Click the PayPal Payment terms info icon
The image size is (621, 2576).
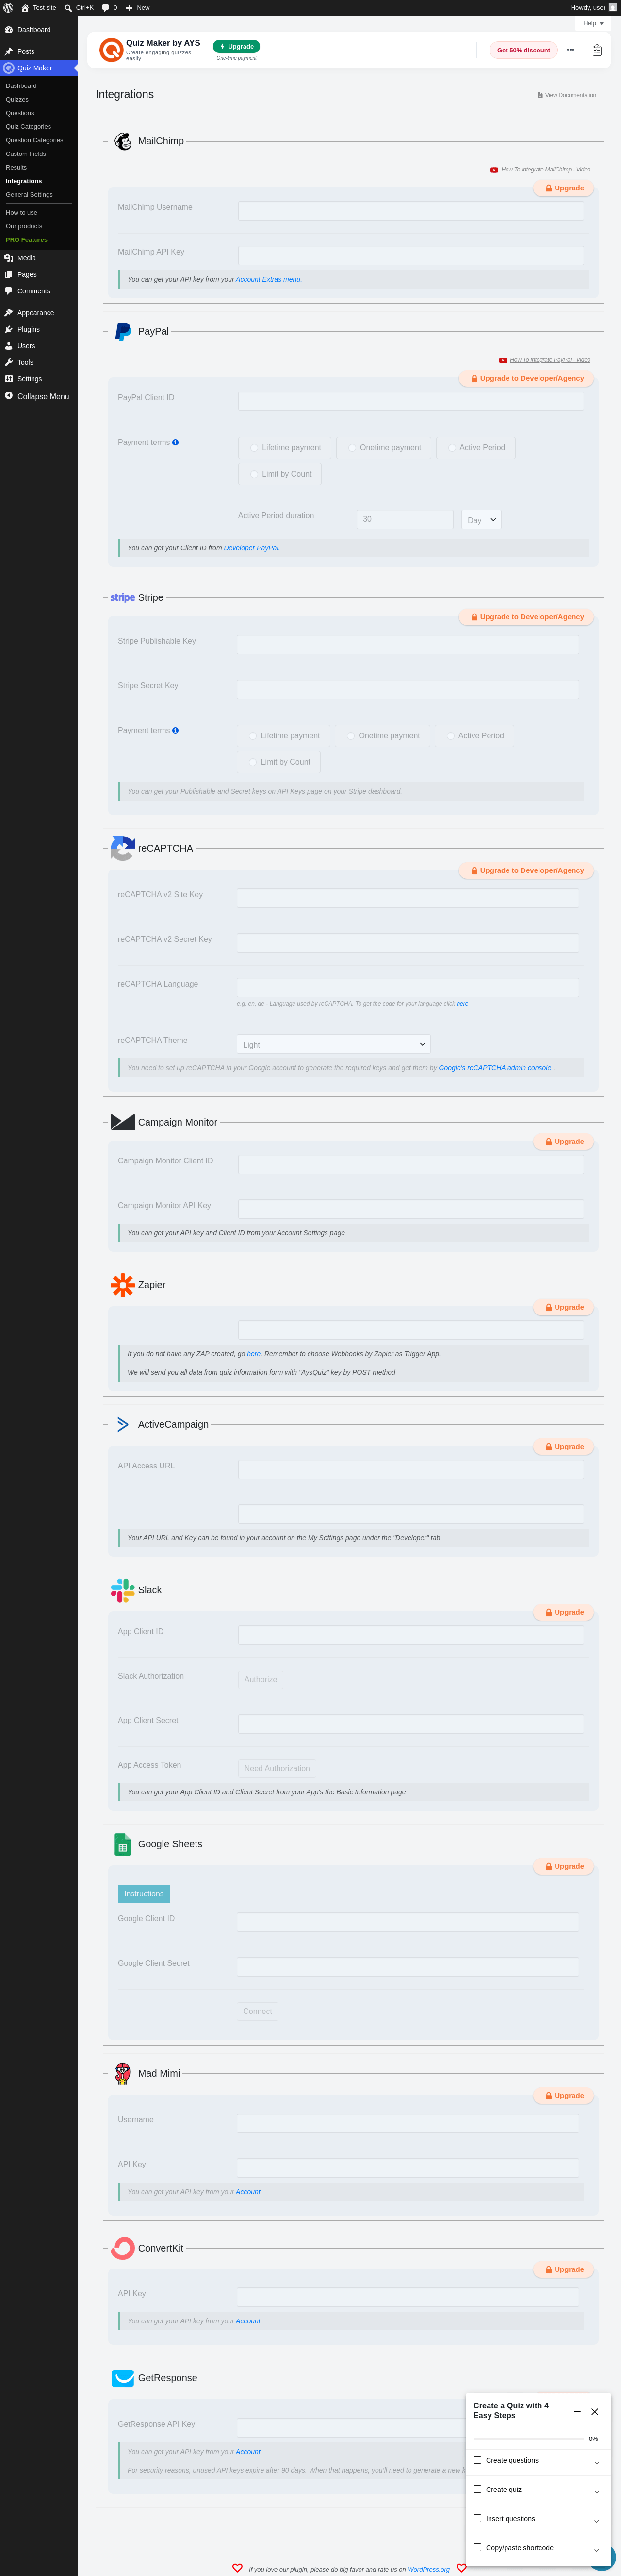tap(176, 442)
